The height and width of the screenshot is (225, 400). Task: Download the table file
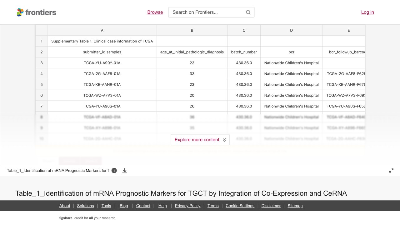pos(125,171)
